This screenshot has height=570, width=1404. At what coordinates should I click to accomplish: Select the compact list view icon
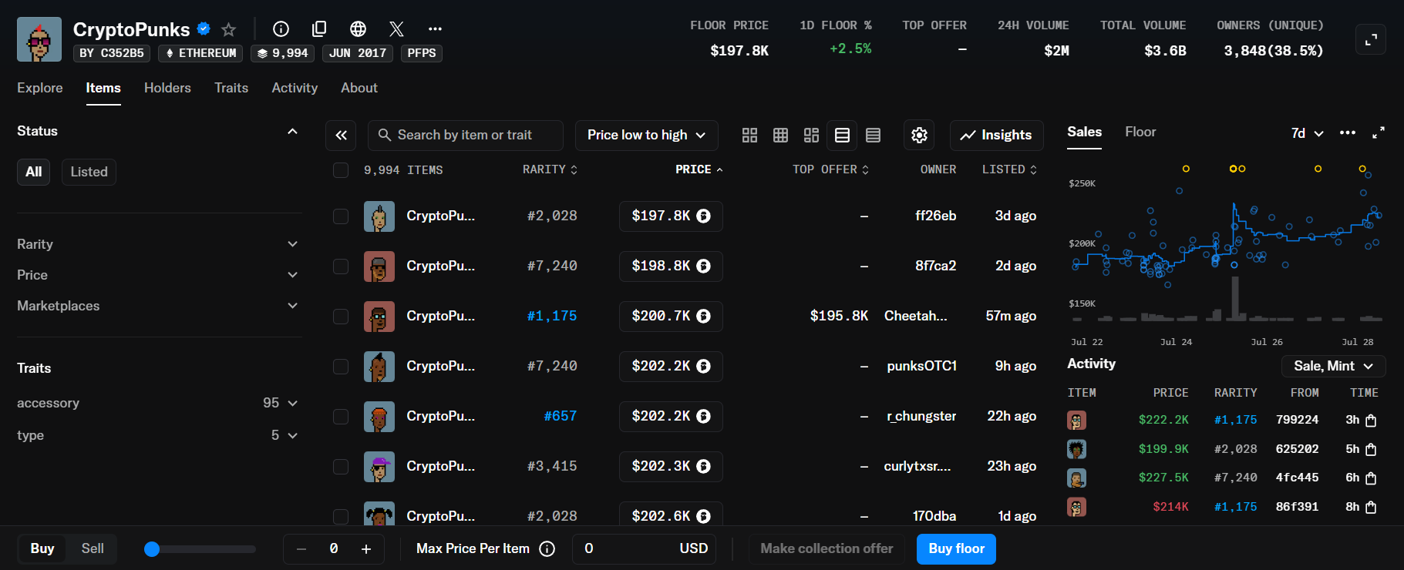coord(873,136)
